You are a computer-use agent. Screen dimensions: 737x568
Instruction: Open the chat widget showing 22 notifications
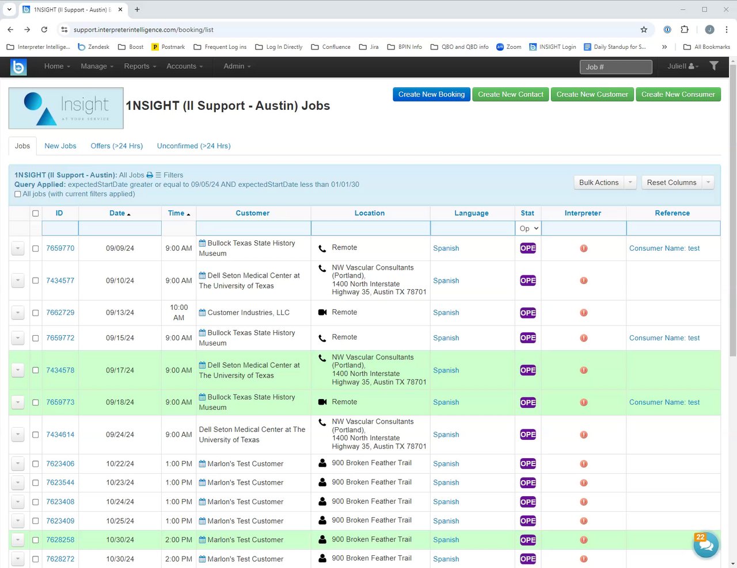pyautogui.click(x=706, y=545)
